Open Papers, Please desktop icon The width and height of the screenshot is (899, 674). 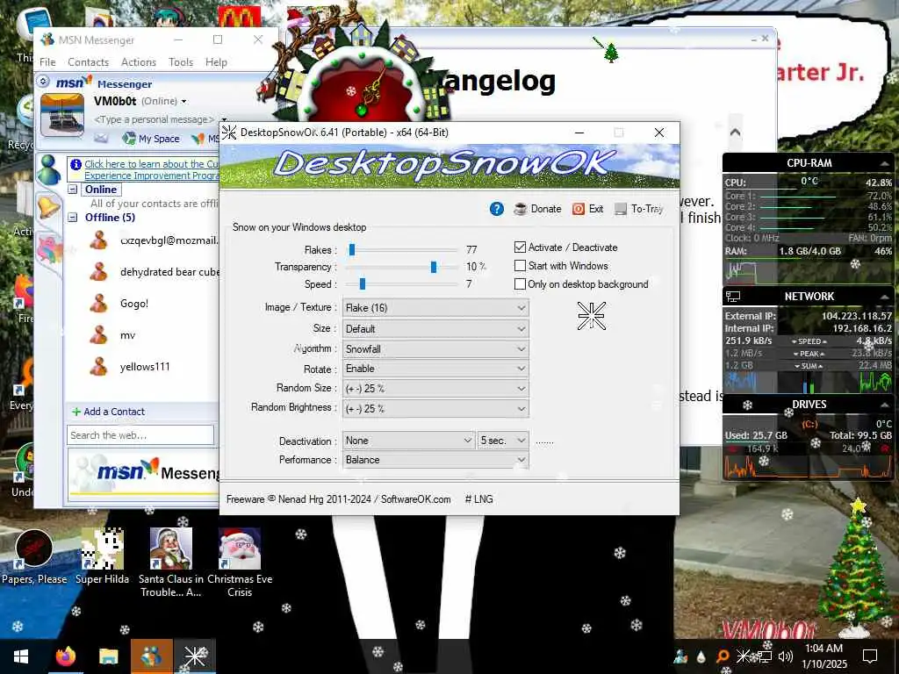(34, 556)
